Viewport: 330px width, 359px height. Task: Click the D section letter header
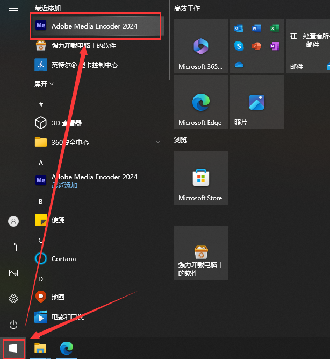click(x=40, y=279)
